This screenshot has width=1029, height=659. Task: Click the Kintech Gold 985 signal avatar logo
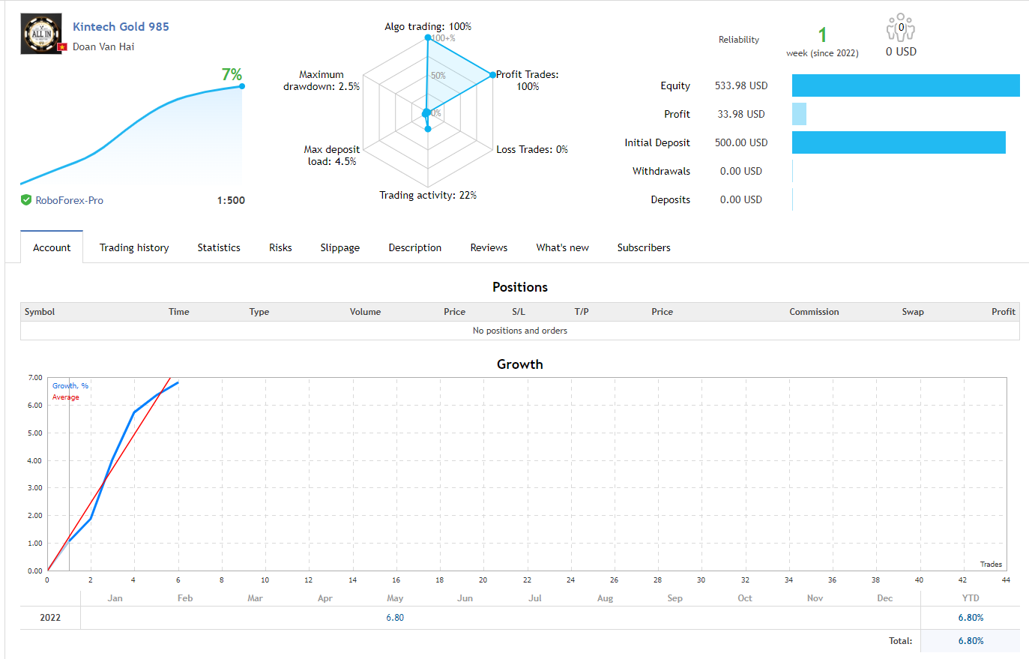pos(41,34)
